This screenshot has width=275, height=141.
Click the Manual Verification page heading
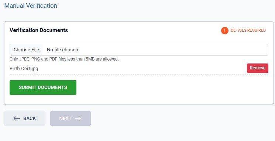coord(31,6)
